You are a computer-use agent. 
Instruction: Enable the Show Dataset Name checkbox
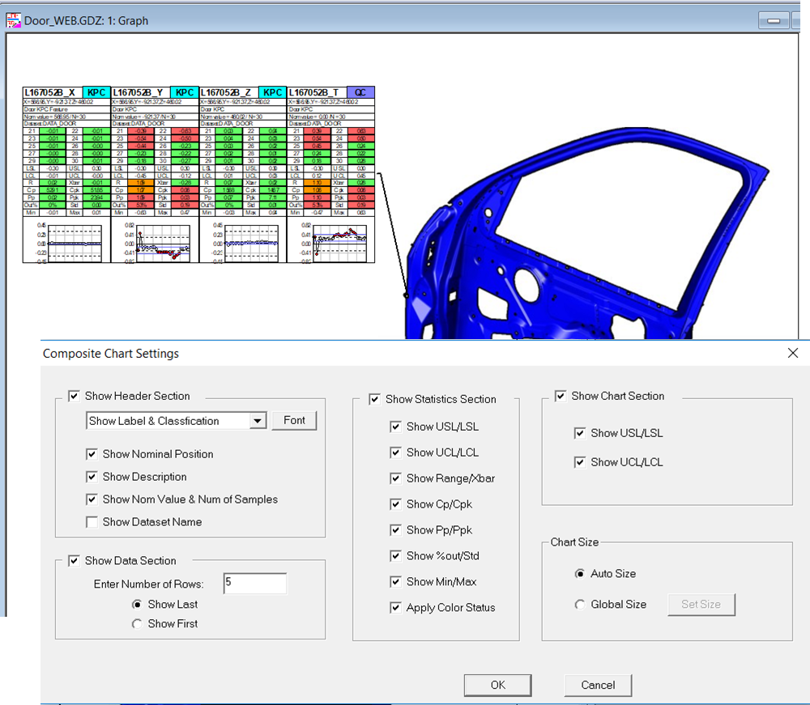coord(92,522)
